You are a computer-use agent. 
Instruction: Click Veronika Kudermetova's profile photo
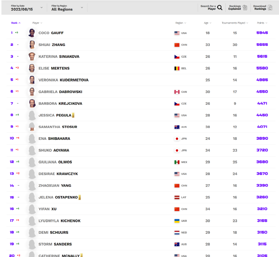(x=32, y=80)
